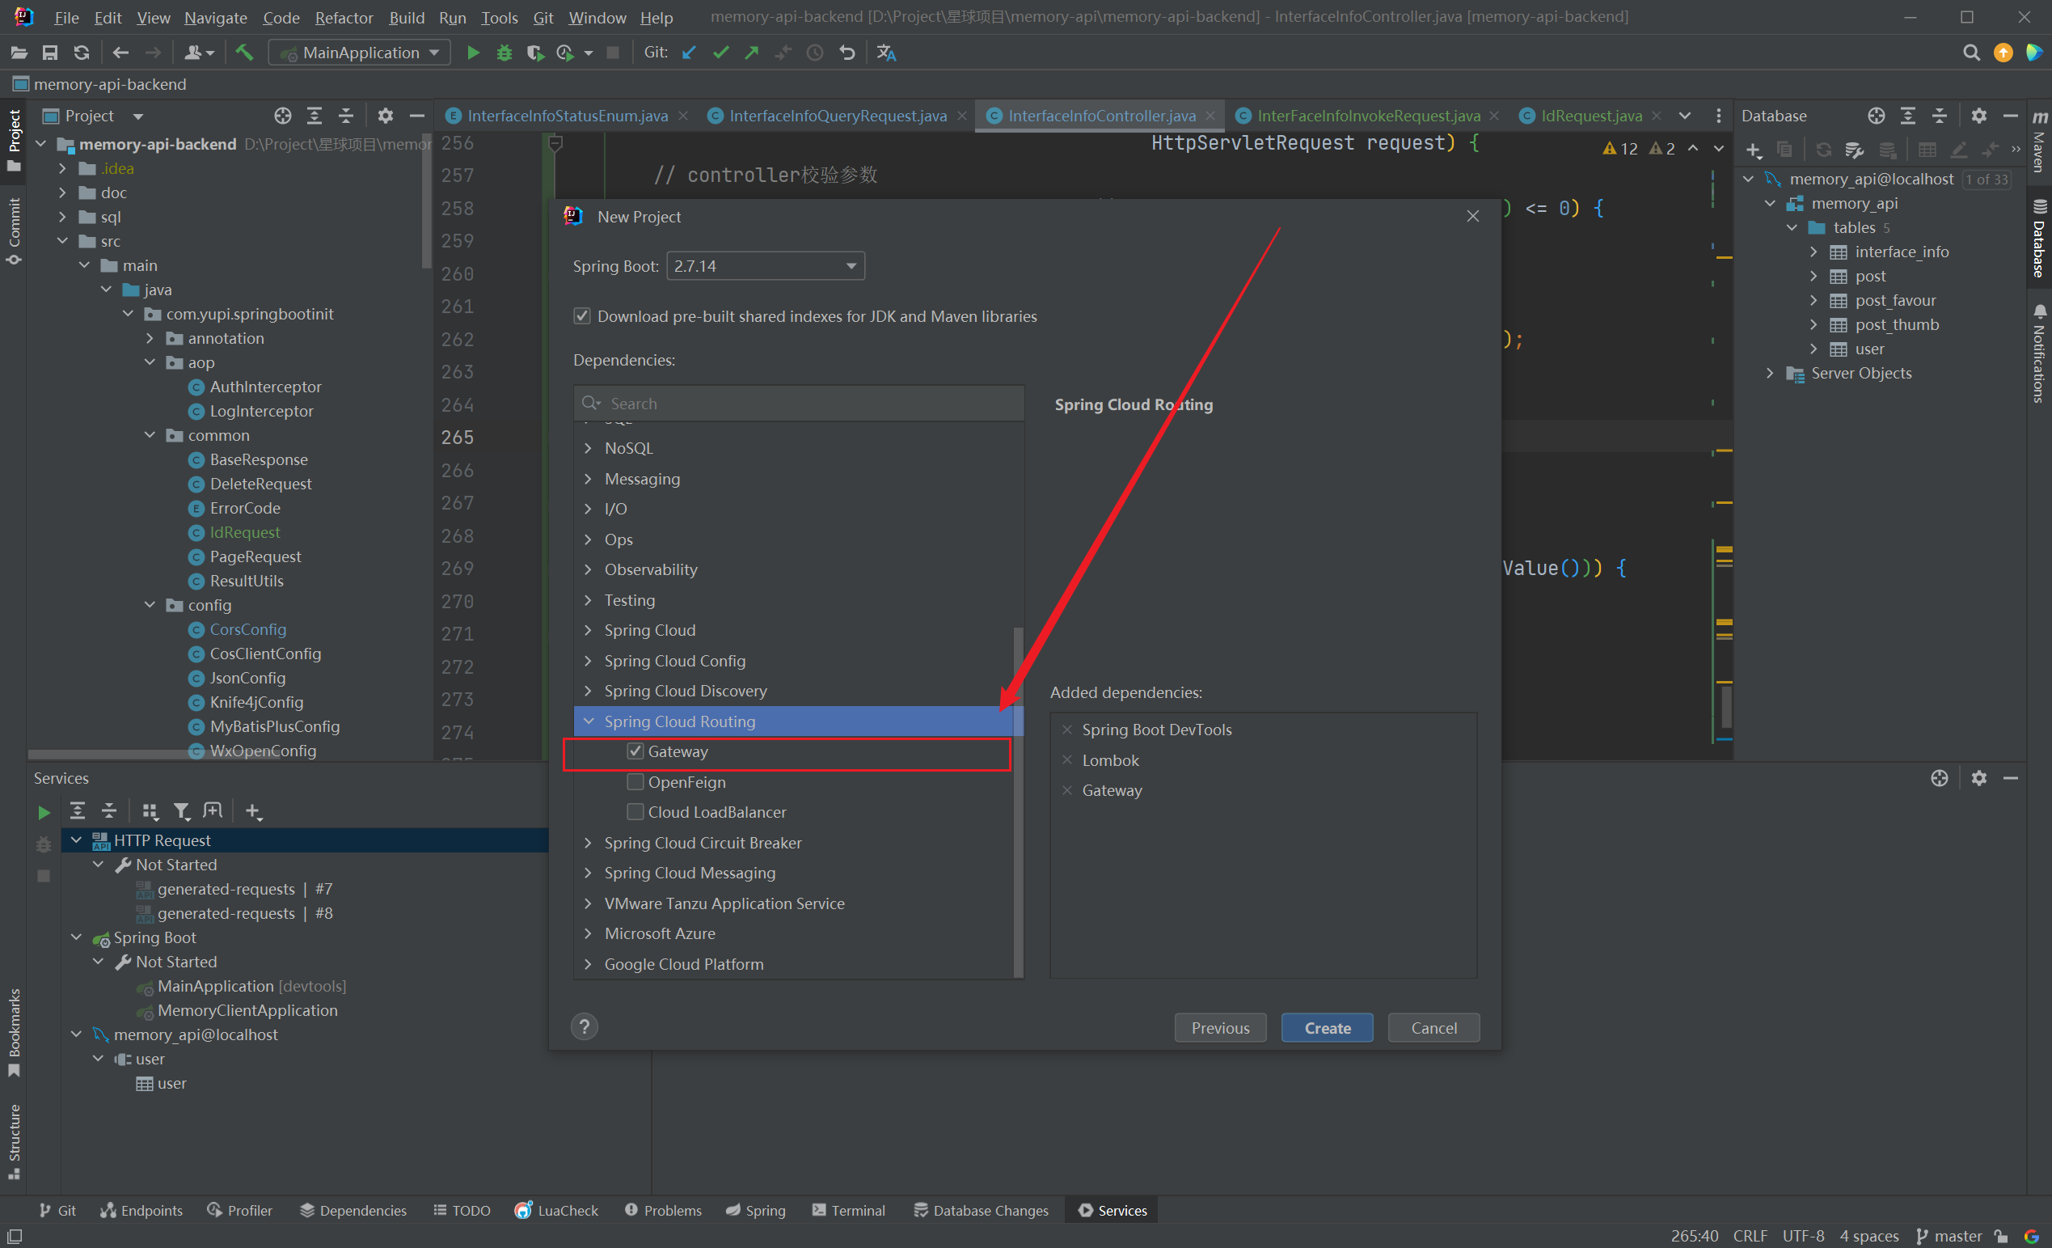The width and height of the screenshot is (2052, 1248).
Task: Click the Database panel add plus icon
Action: click(x=1753, y=150)
